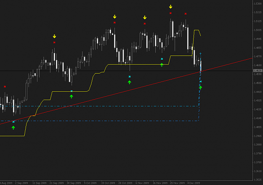Select the red cross under the 6 Nov 2009 yellow arrow
Image resolution: width=263 pixels, height=185 pixels.
coord(145,24)
